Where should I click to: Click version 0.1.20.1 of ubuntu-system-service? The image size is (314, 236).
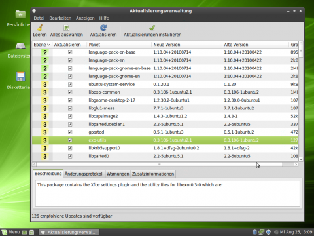click(x=161, y=85)
